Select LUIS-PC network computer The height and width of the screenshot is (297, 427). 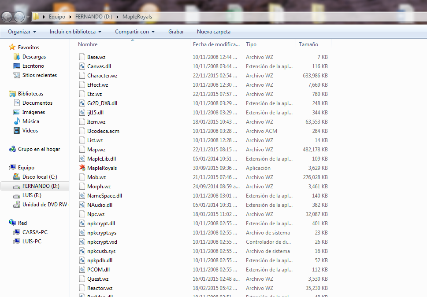pyautogui.click(x=32, y=241)
